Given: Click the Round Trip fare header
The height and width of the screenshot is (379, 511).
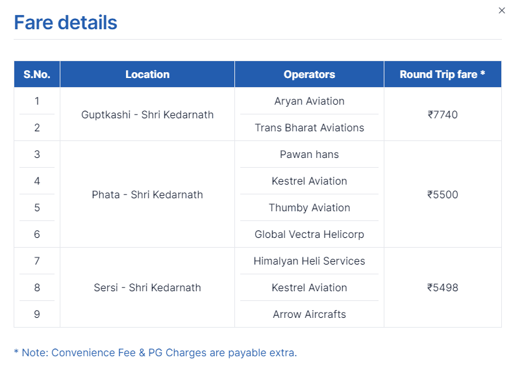Looking at the screenshot, I should coord(442,74).
